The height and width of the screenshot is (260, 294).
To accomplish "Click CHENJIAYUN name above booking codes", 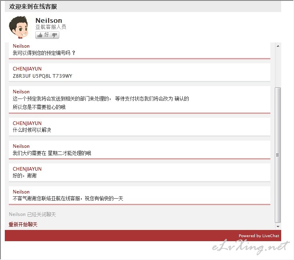I will (x=27, y=69).
